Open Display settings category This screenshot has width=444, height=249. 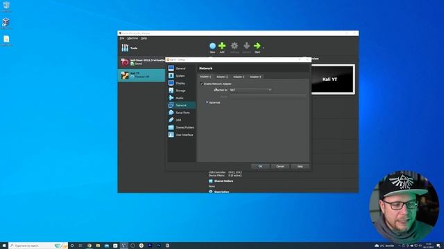(181, 83)
